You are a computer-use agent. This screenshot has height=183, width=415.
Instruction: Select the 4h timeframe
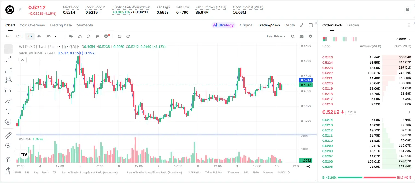pyautogui.click(x=39, y=36)
